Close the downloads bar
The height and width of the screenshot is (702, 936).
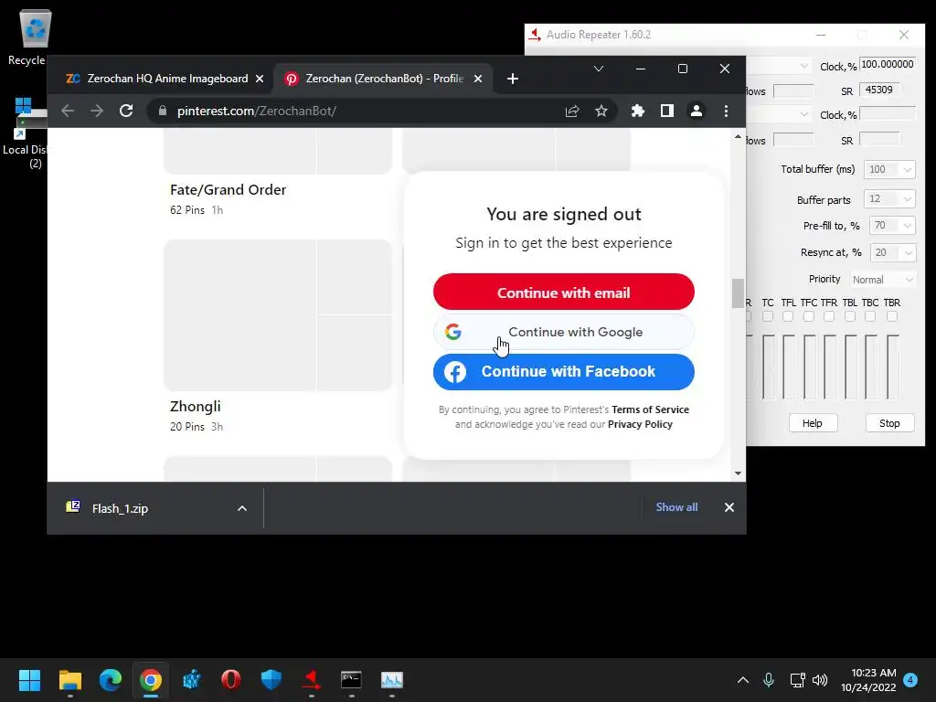pyautogui.click(x=729, y=507)
